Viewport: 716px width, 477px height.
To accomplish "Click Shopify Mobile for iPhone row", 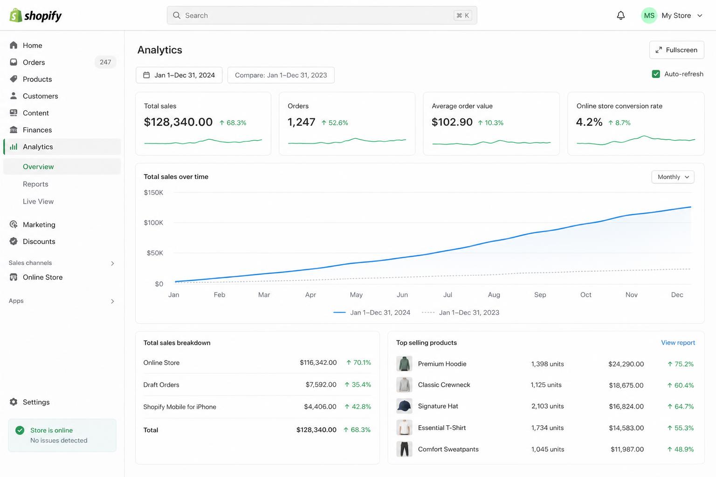I will coord(257,407).
